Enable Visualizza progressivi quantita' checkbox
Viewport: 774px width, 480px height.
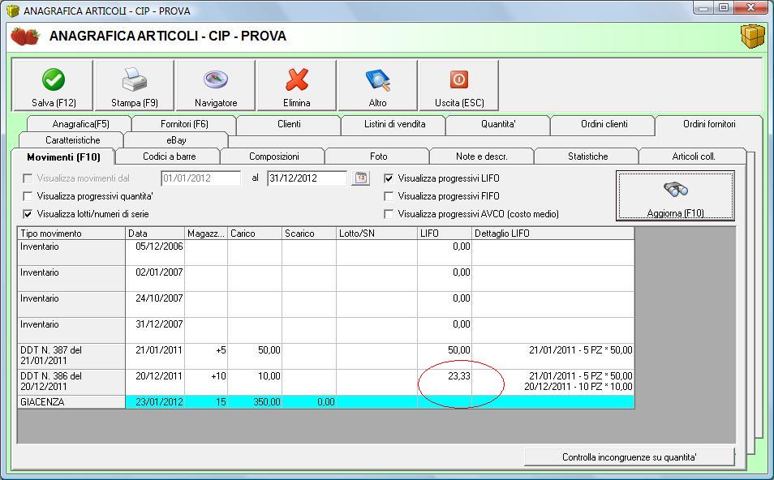[28, 196]
